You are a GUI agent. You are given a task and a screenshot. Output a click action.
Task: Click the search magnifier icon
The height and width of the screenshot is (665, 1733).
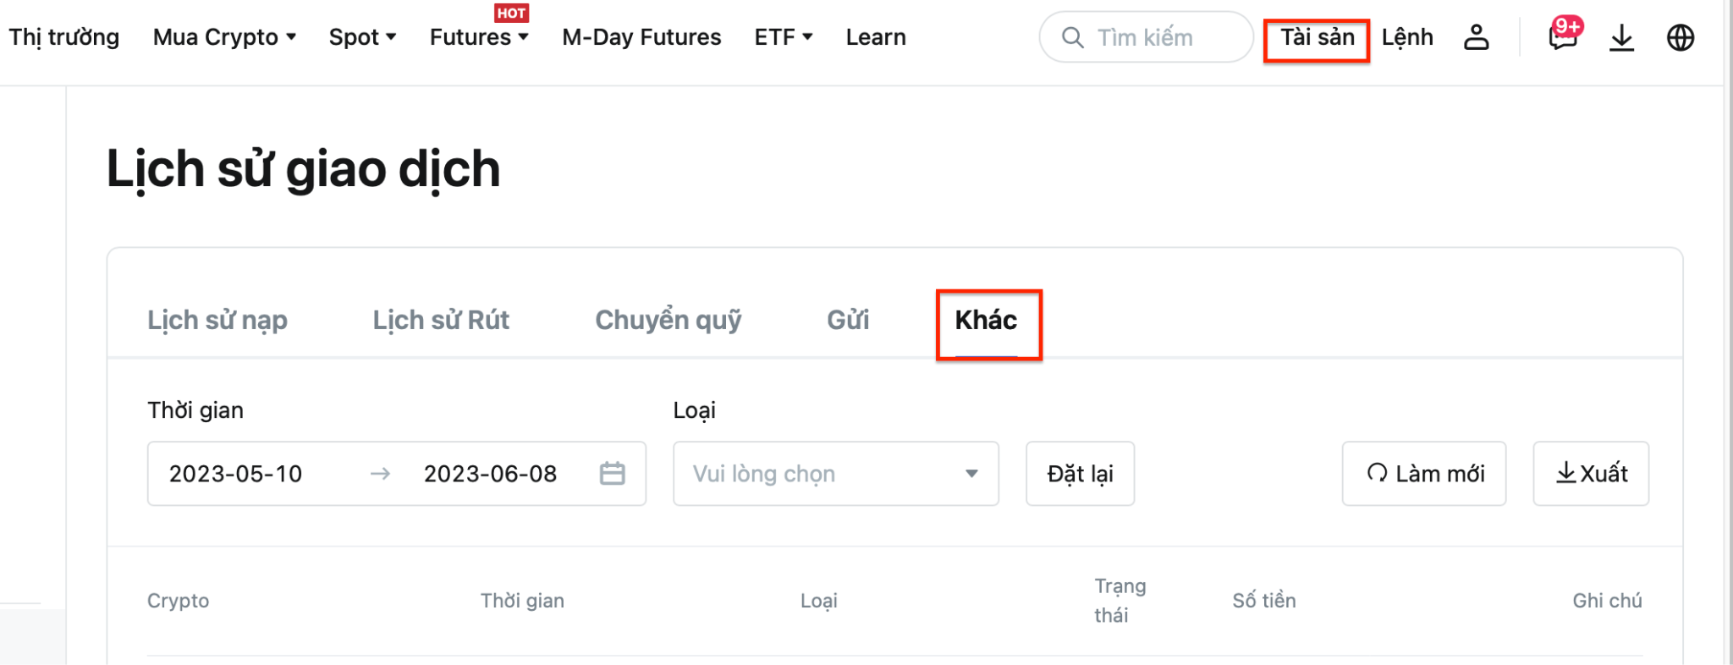pos(1072,37)
